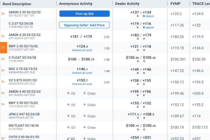Open Interest at Level for VZ 3.875
This screenshot has height=140, width=210.
82,84
